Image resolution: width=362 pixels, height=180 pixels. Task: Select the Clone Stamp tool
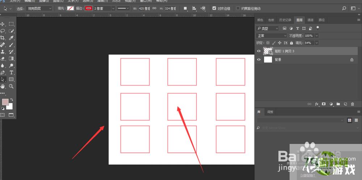(x=3, y=52)
